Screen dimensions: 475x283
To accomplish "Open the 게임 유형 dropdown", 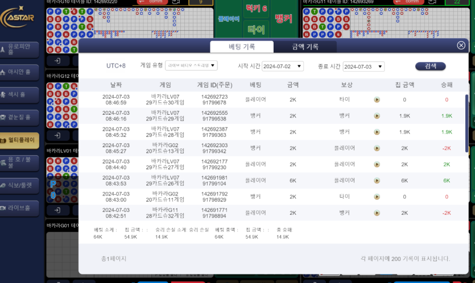I will [191, 65].
